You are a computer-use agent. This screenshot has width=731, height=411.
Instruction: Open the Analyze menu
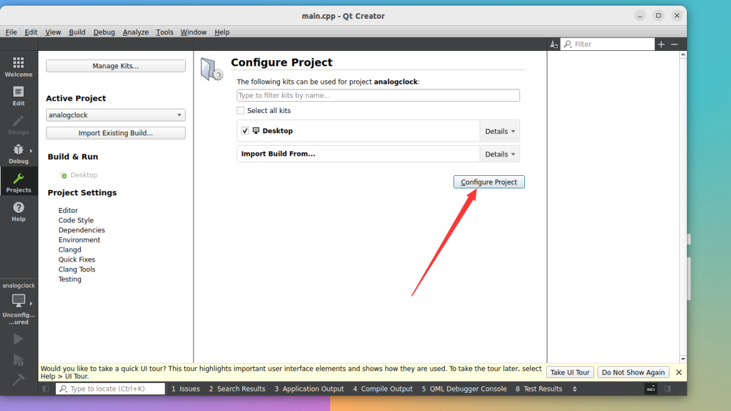[135, 32]
